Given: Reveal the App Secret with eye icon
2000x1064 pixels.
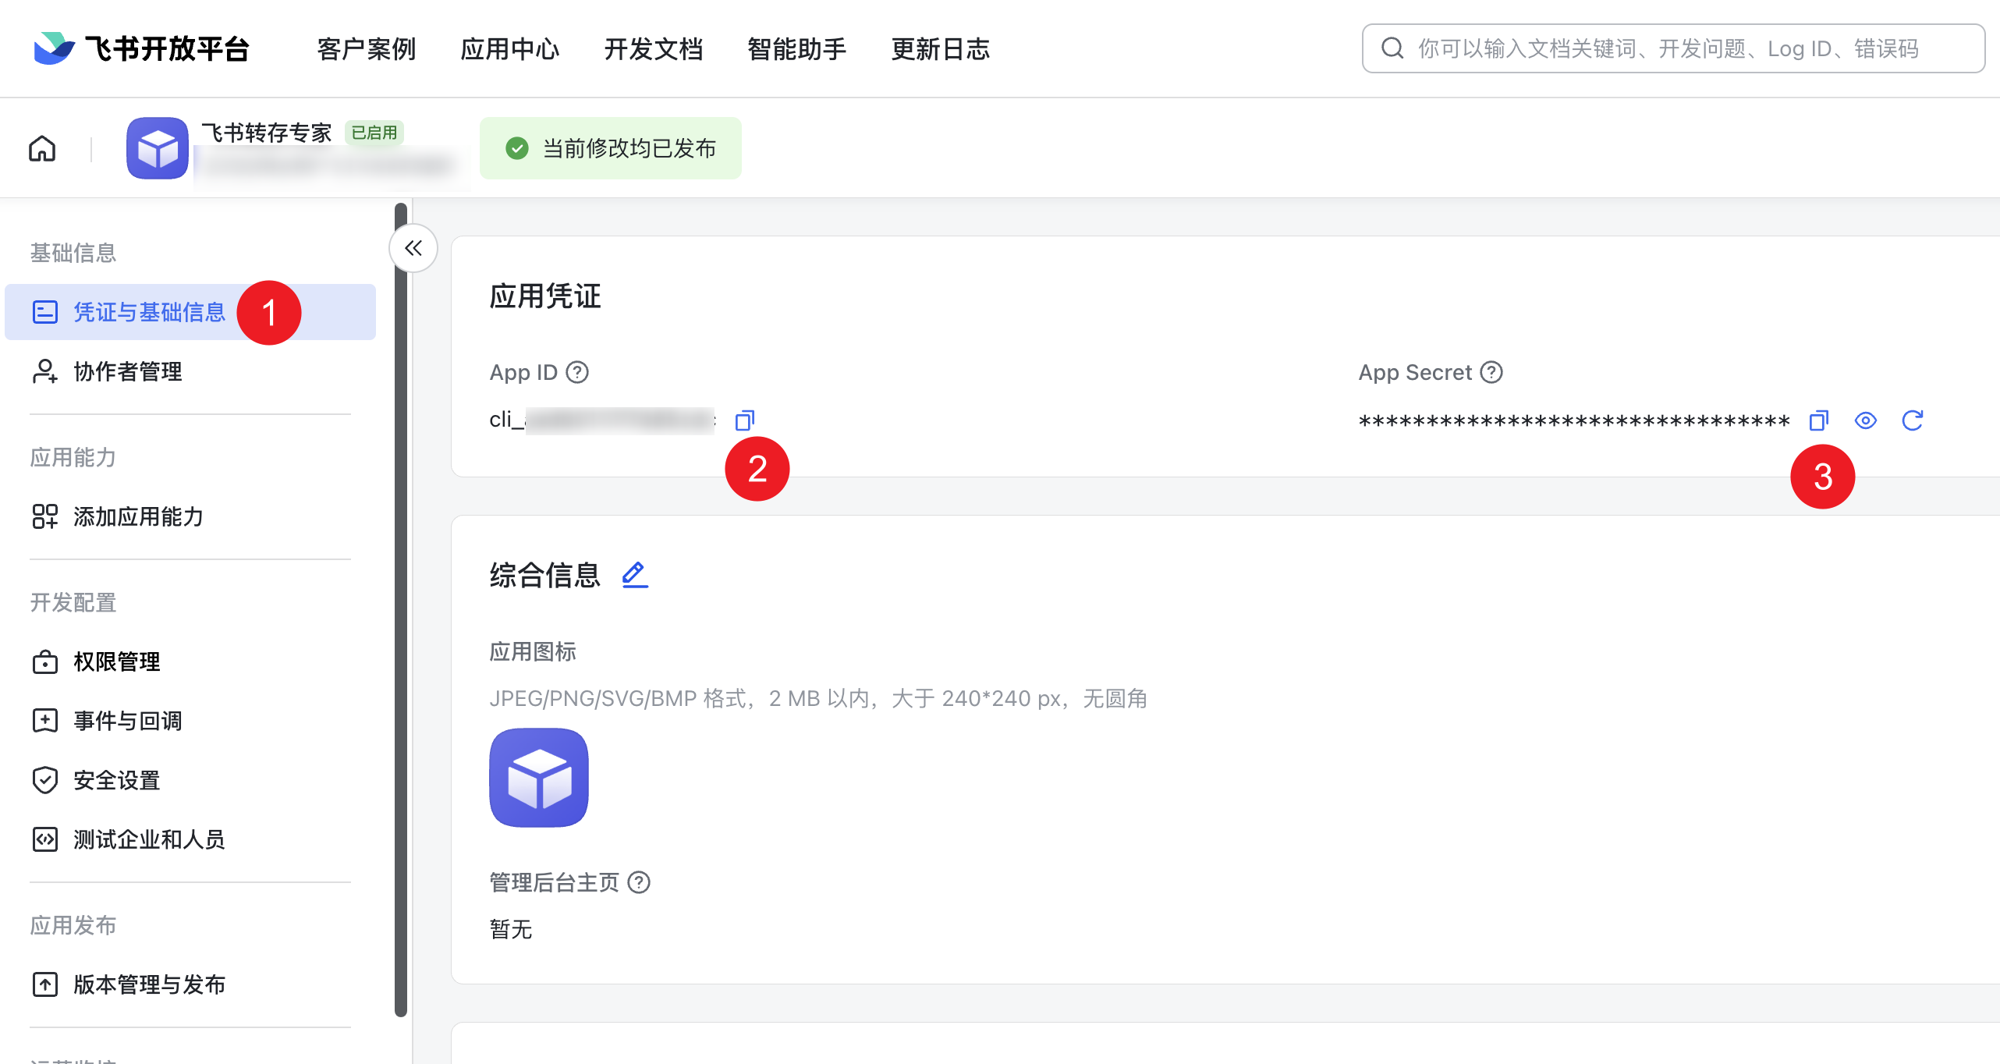Looking at the screenshot, I should pos(1865,420).
